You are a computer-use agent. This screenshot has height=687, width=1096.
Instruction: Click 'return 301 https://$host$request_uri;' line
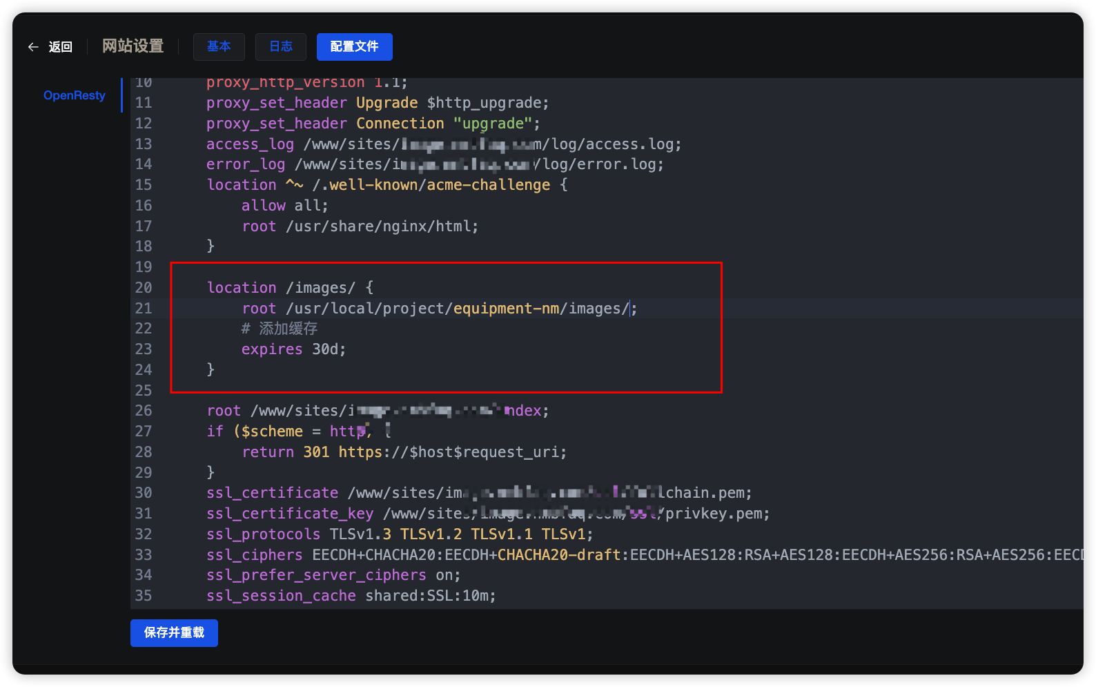404,452
